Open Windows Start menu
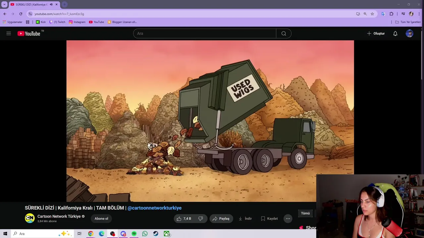Image resolution: width=424 pixels, height=238 pixels. [5, 234]
